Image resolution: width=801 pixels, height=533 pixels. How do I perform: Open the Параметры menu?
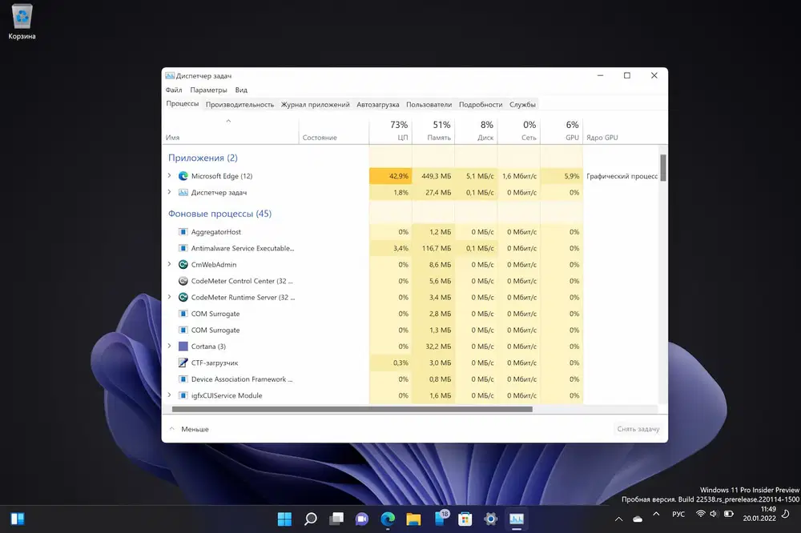[x=208, y=90]
